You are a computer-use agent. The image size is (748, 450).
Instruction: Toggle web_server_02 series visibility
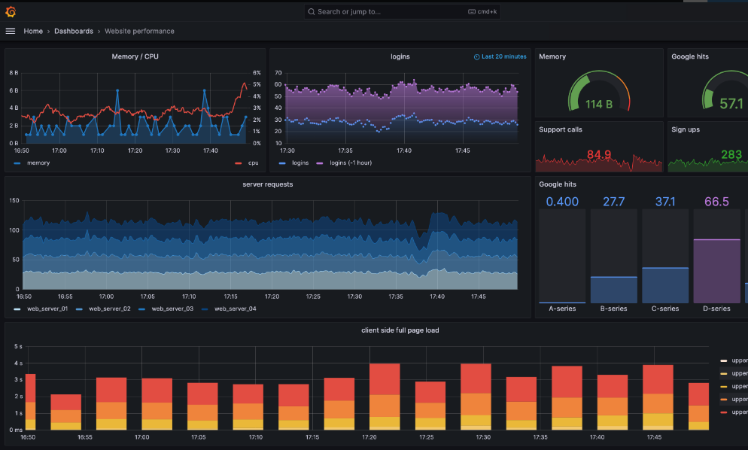point(109,309)
